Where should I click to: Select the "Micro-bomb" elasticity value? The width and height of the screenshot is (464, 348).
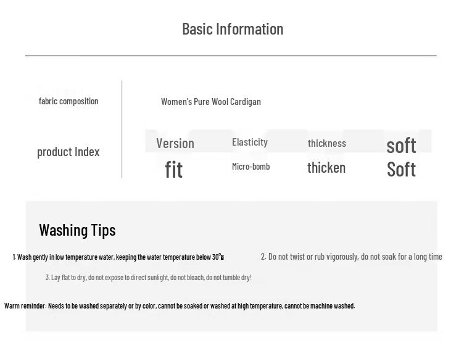click(x=251, y=167)
